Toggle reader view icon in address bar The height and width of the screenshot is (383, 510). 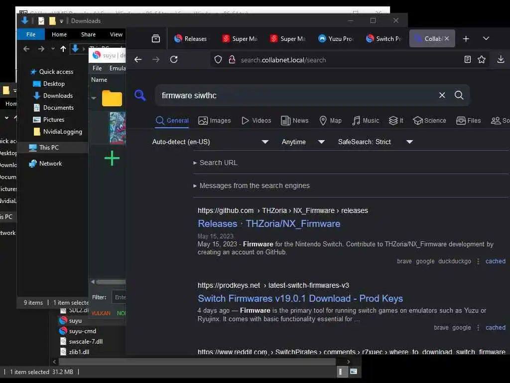[467, 60]
